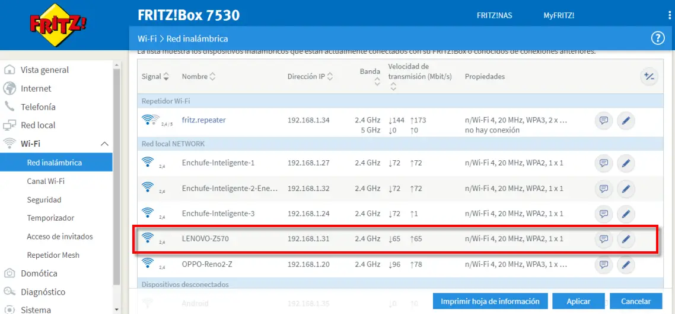675x314 pixels.
Task: Open Canal Wi-Fi submenu item
Action: click(x=46, y=181)
